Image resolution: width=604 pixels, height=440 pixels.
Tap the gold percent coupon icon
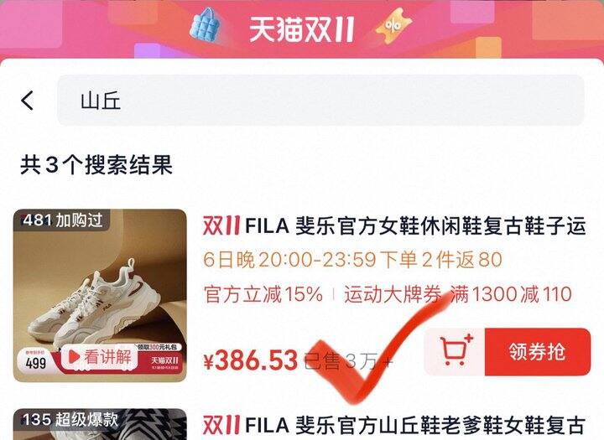393,26
